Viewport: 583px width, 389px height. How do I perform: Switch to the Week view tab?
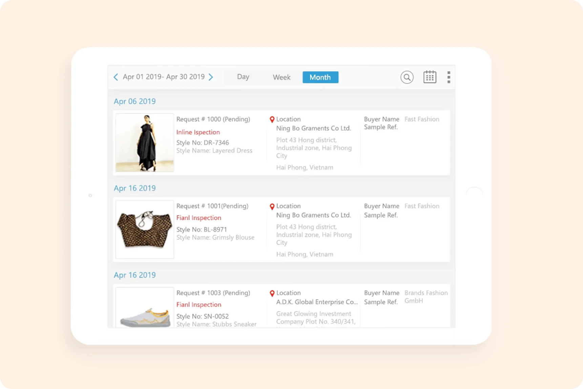(282, 77)
